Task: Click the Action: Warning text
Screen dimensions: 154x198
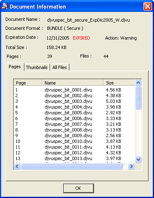Action: click(121, 38)
